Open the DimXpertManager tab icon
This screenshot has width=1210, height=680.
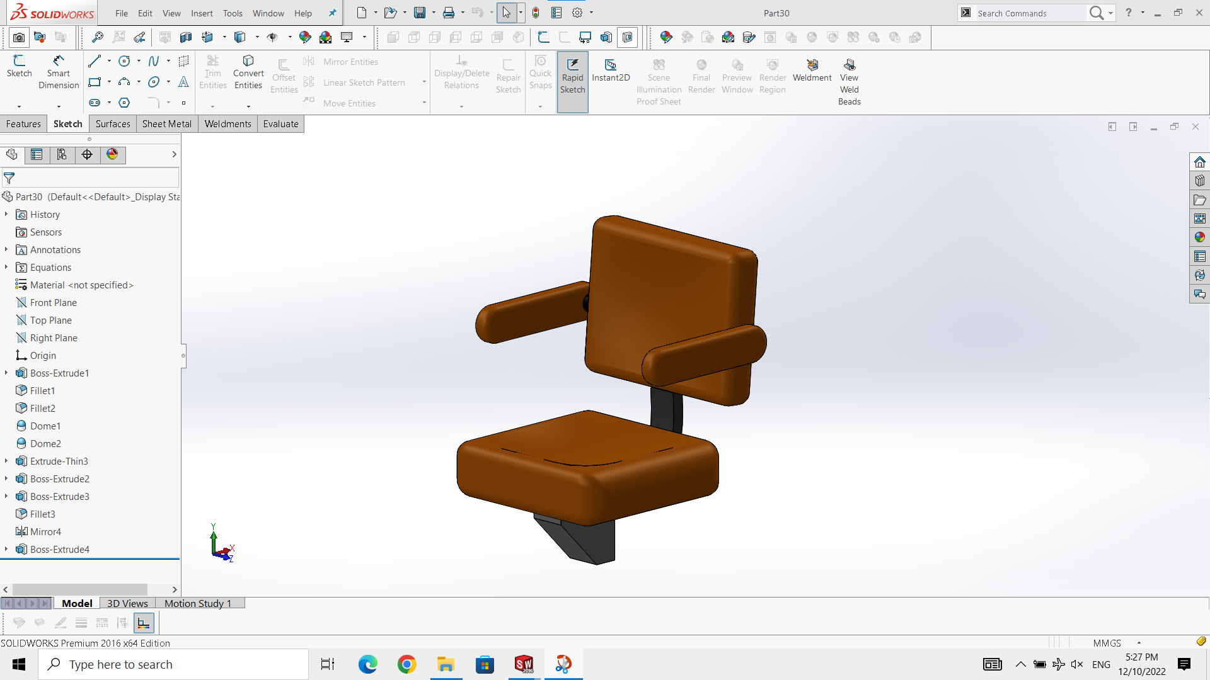pos(87,155)
